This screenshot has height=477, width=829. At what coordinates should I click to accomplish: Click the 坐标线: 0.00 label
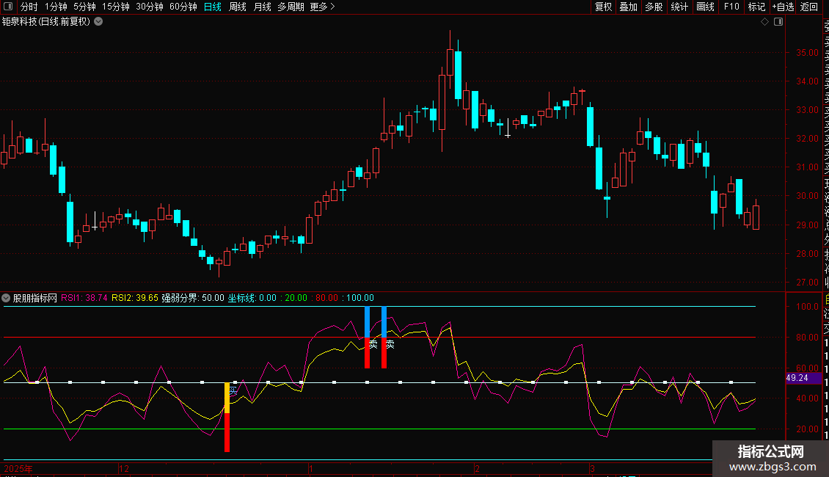(252, 298)
